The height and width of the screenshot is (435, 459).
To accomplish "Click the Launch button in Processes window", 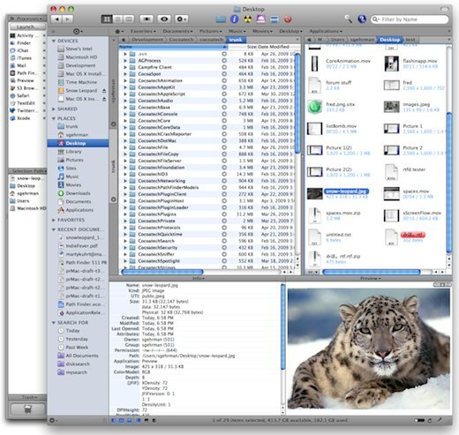I will tap(27, 26).
